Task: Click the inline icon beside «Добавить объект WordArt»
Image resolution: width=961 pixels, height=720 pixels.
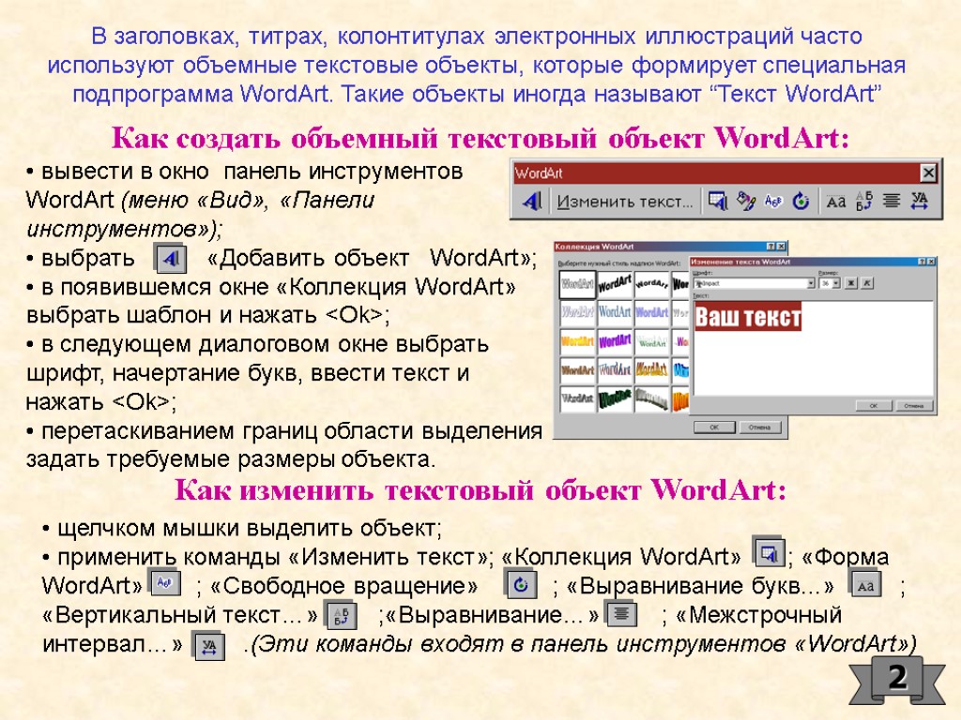Action: [170, 259]
